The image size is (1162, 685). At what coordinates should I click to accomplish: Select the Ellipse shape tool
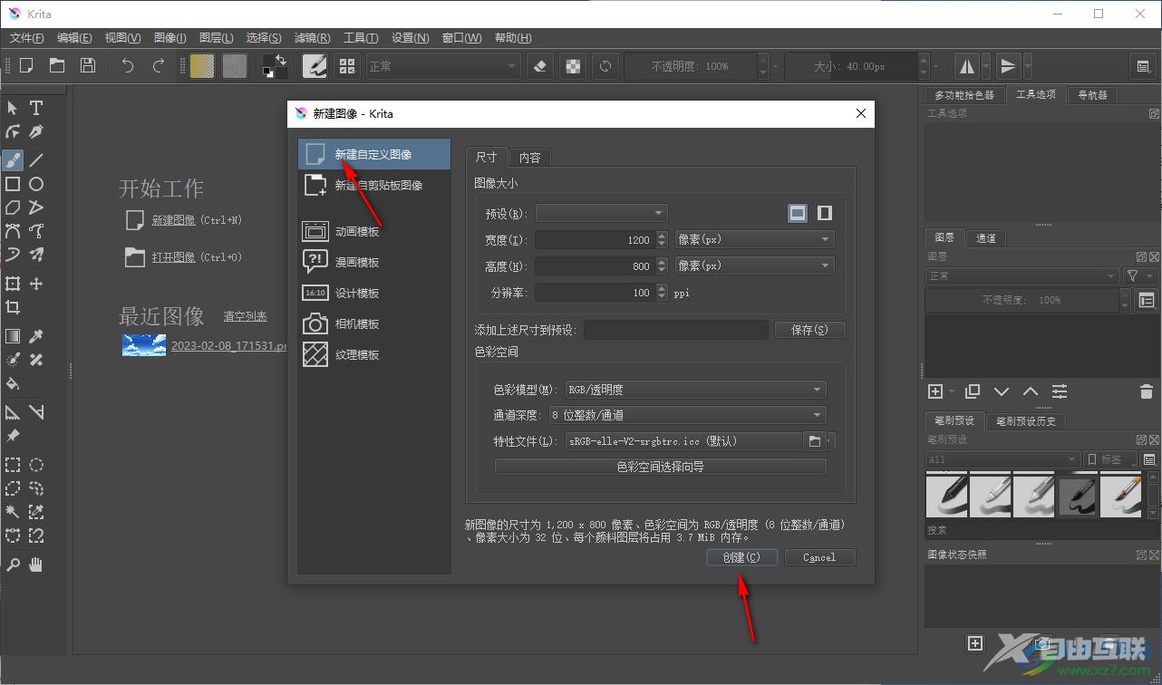pyautogui.click(x=36, y=184)
